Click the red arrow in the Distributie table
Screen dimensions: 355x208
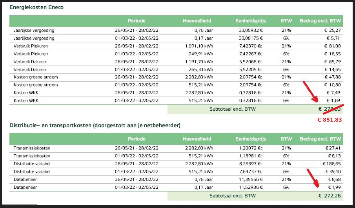pyautogui.click(x=315, y=180)
